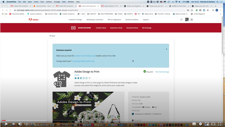The image size is (225, 127).
Task: Seek on the video progress bar
Action: click(x=112, y=120)
